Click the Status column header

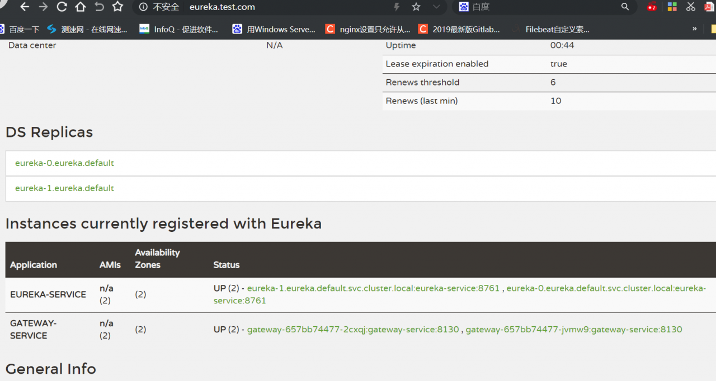point(227,265)
